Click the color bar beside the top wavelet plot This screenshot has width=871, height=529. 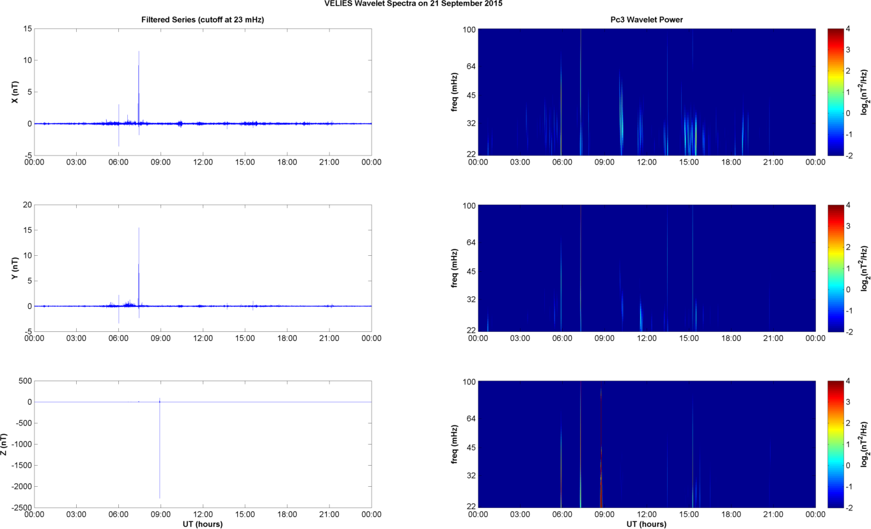(x=836, y=92)
